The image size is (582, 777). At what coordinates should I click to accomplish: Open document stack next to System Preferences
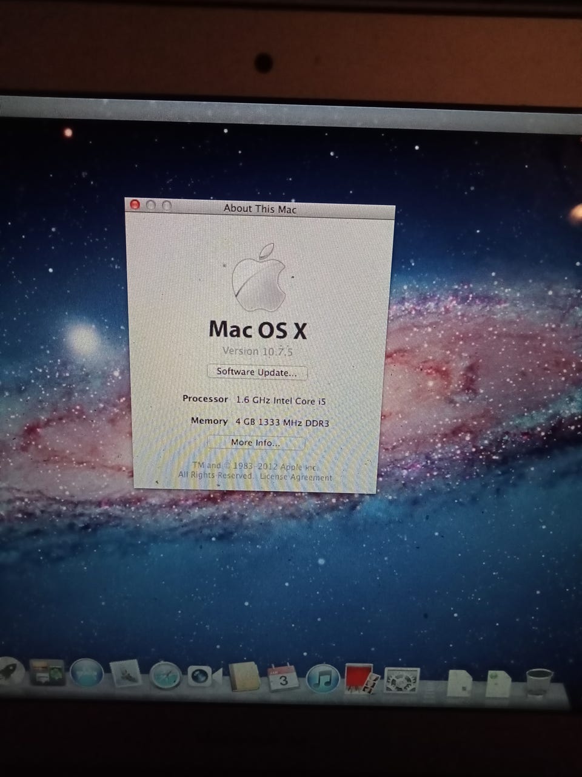pos(460,683)
